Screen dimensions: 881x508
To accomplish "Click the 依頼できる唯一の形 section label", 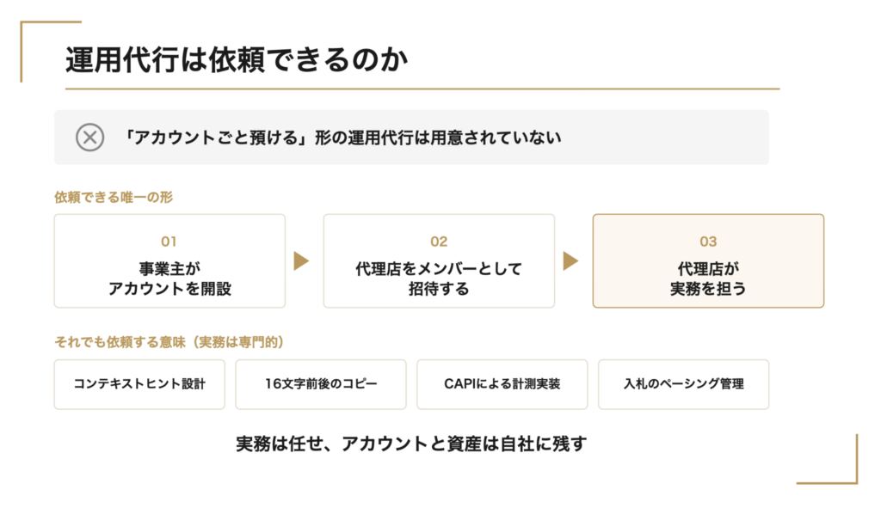I will (114, 198).
